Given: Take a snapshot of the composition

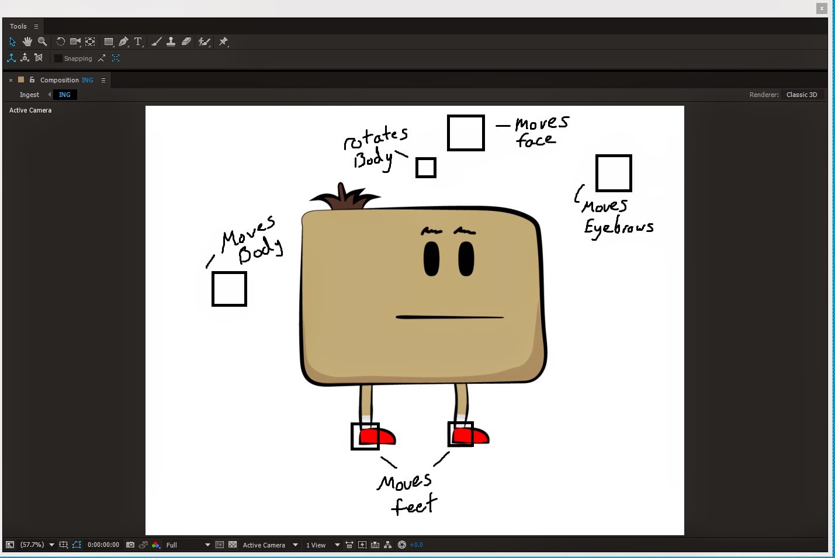Looking at the screenshot, I should click(x=129, y=545).
